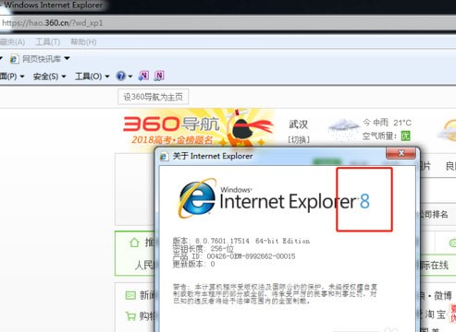
Task: Click the 设360导航为主页 button
Action: tap(153, 97)
